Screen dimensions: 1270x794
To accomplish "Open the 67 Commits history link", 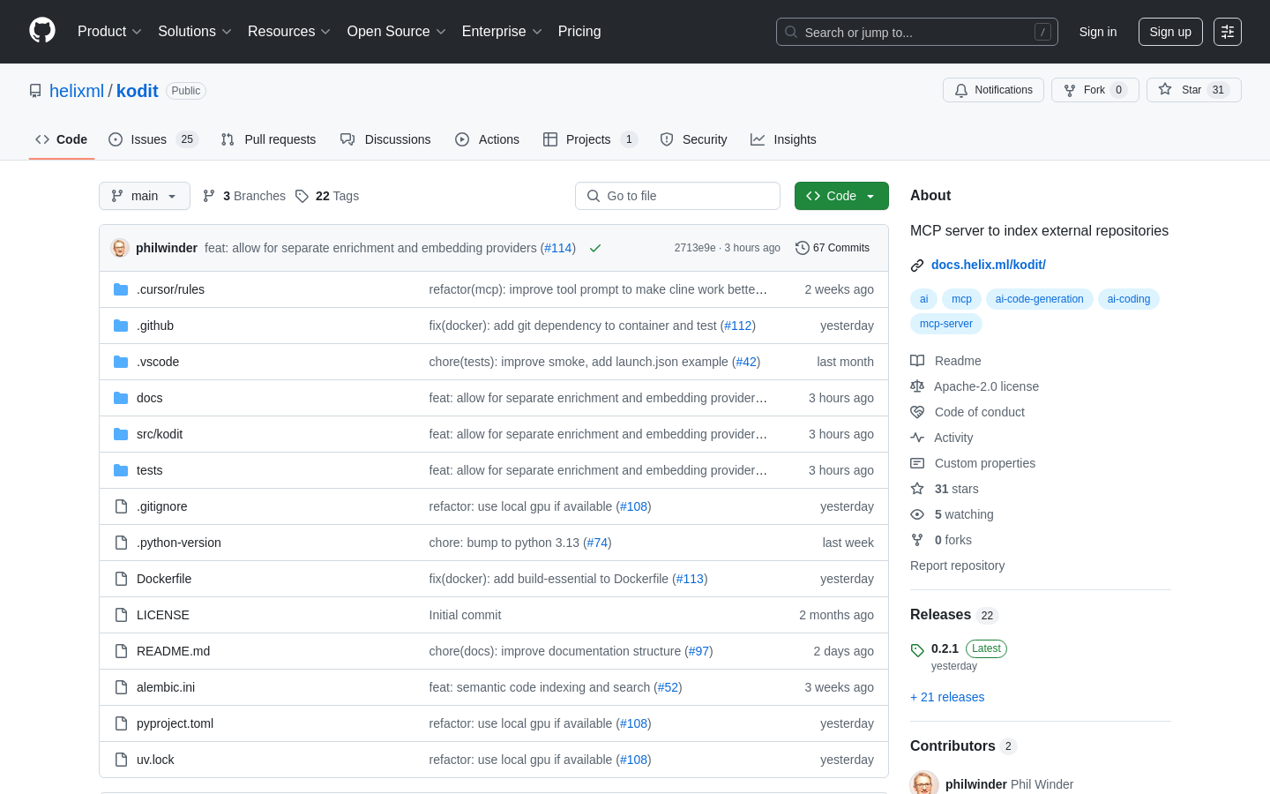I will pos(833,248).
